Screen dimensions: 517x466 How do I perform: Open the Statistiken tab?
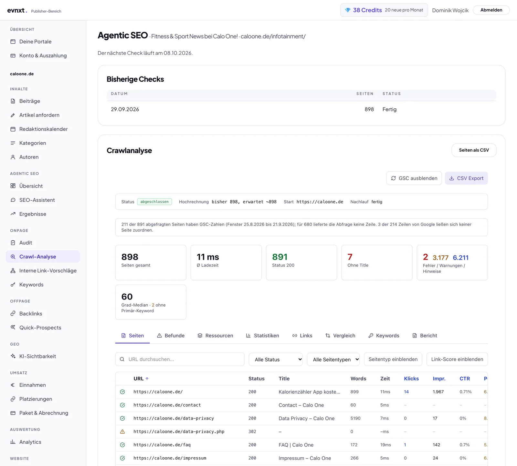[262, 336]
